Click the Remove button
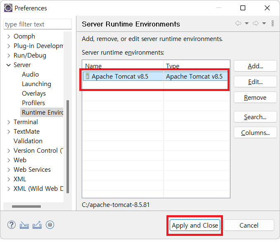 pyautogui.click(x=255, y=98)
